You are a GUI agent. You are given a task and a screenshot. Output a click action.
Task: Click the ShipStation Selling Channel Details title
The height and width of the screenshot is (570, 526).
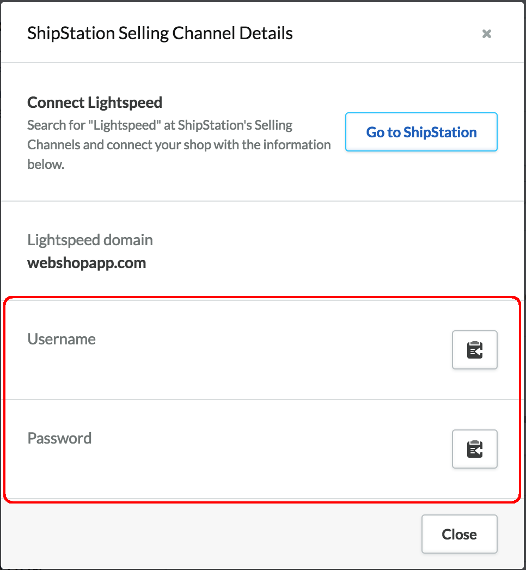(160, 33)
